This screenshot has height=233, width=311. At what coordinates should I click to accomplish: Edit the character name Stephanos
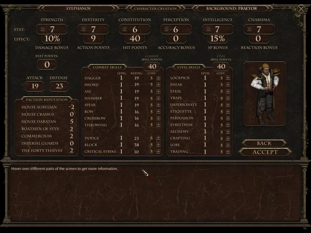click(x=78, y=8)
